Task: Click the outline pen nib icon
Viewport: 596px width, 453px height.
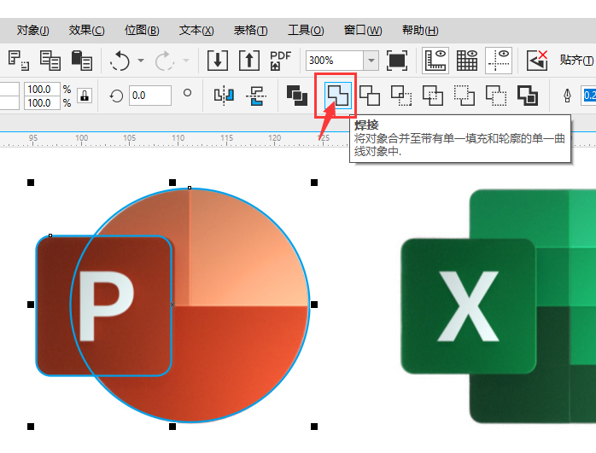Action: click(567, 96)
